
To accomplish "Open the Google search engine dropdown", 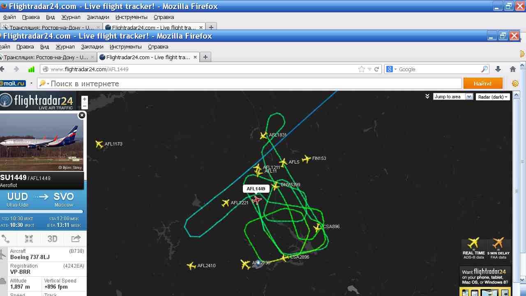I will coord(391,69).
